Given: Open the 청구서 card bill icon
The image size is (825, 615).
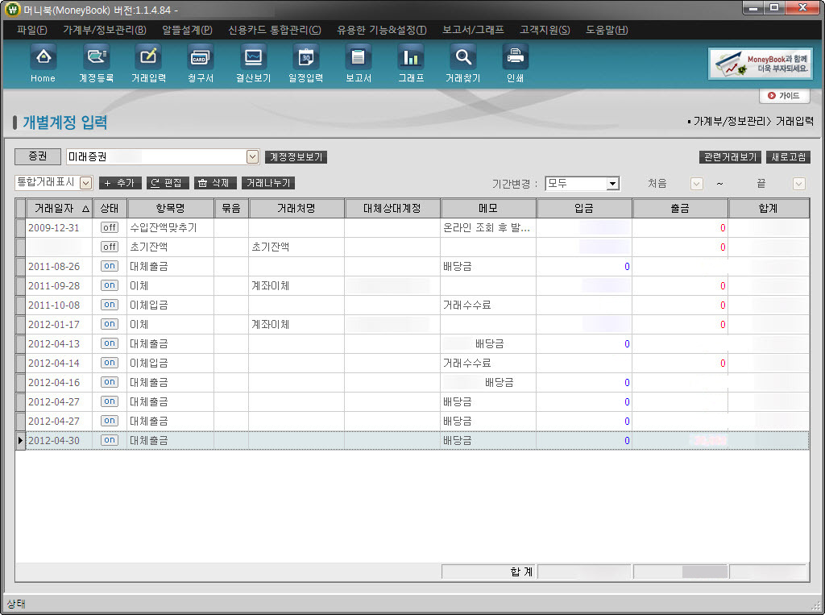Looking at the screenshot, I should [x=200, y=58].
